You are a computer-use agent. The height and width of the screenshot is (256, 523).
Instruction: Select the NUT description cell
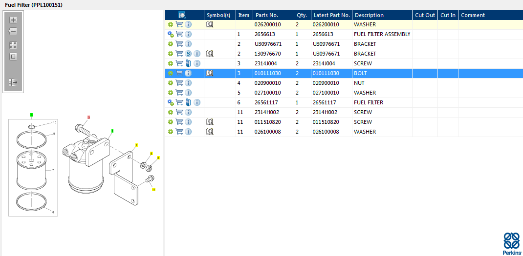coord(382,83)
